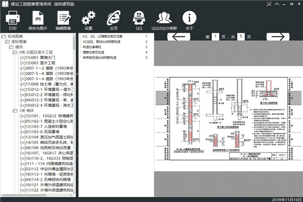Image resolution: width=303 pixels, height=202 pixels.
Task: Collapse the 建筑 folder
Action: (11, 47)
